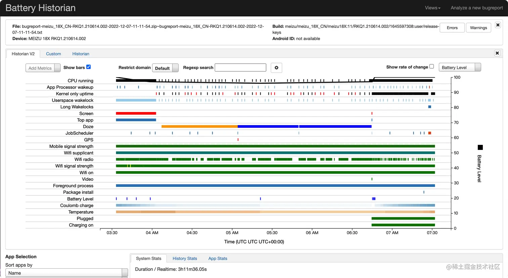Click the Video green marker
Image resolution: width=508 pixels, height=278 pixels.
[372, 179]
